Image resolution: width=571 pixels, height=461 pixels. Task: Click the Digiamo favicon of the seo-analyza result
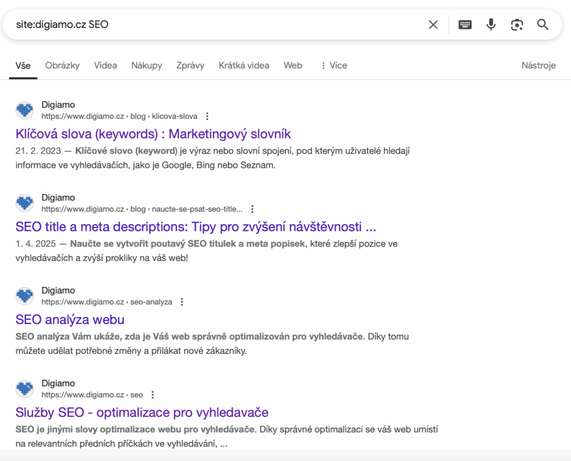tap(25, 295)
